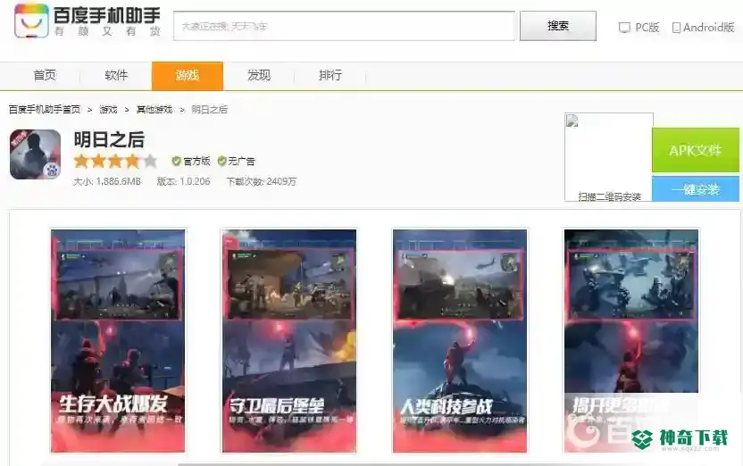This screenshot has height=466, width=743.
Task: Open the fourth screenshot 揭开更多
Action: 631,341
